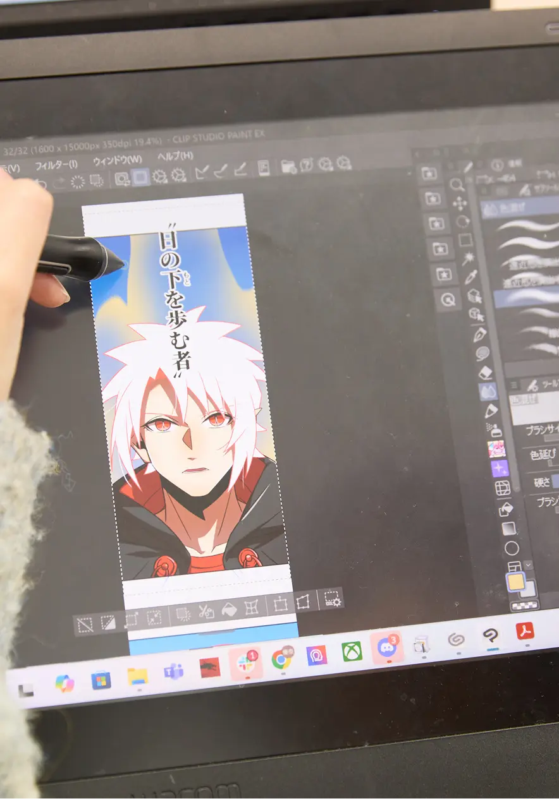Click Deselect in the selection launcher
Viewport: 559px width, 799px height.
(84, 625)
